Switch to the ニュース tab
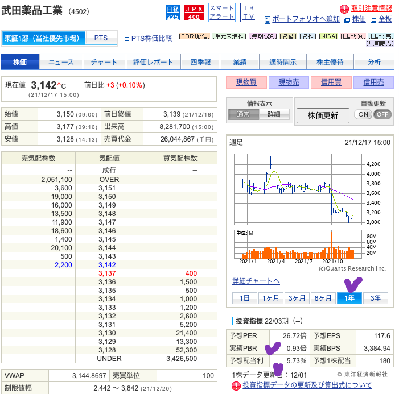Screen dimensions: 399x394 tap(61, 62)
